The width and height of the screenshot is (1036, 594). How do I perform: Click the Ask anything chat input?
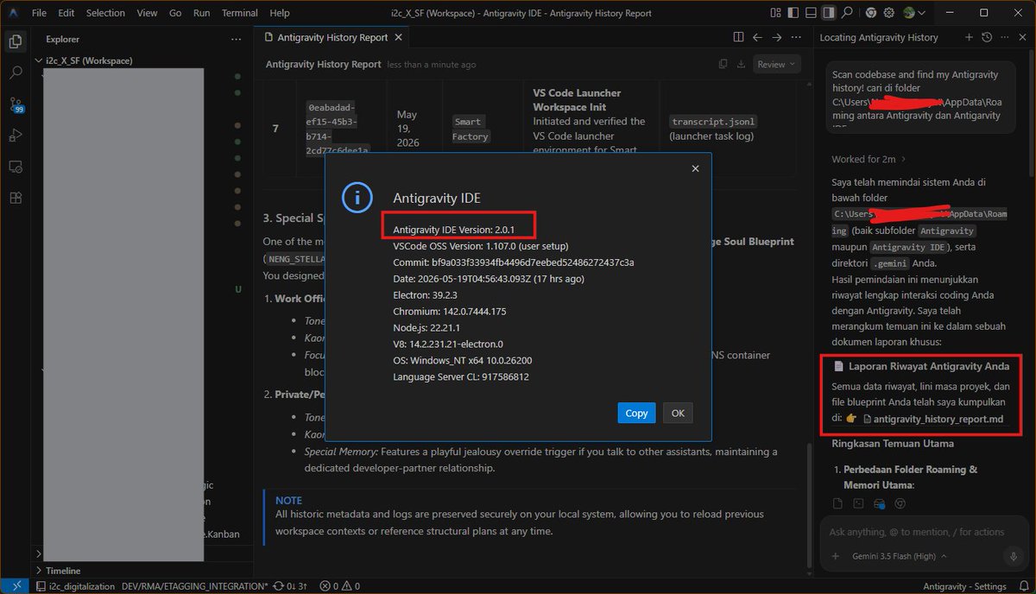[x=922, y=532]
